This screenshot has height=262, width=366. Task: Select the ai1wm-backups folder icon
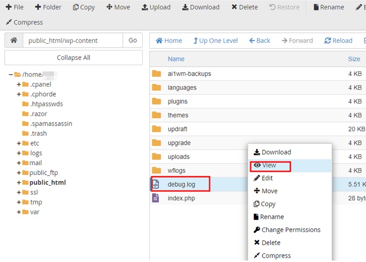[x=157, y=74]
